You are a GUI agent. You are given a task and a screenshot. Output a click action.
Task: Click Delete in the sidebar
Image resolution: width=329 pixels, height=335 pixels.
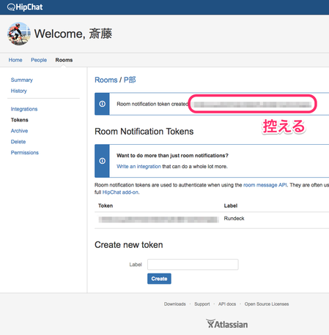[x=18, y=142]
